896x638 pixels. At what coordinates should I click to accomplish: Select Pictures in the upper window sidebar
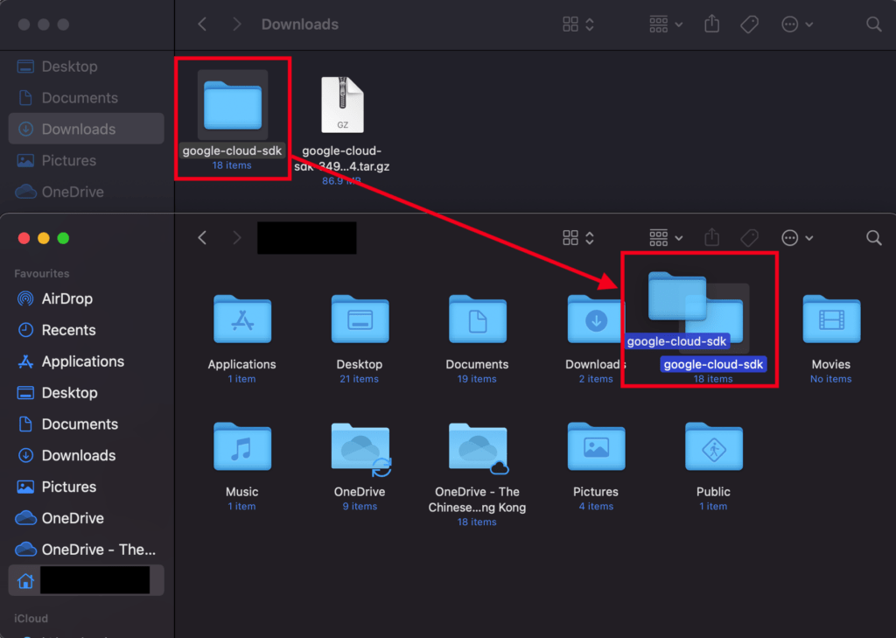69,160
